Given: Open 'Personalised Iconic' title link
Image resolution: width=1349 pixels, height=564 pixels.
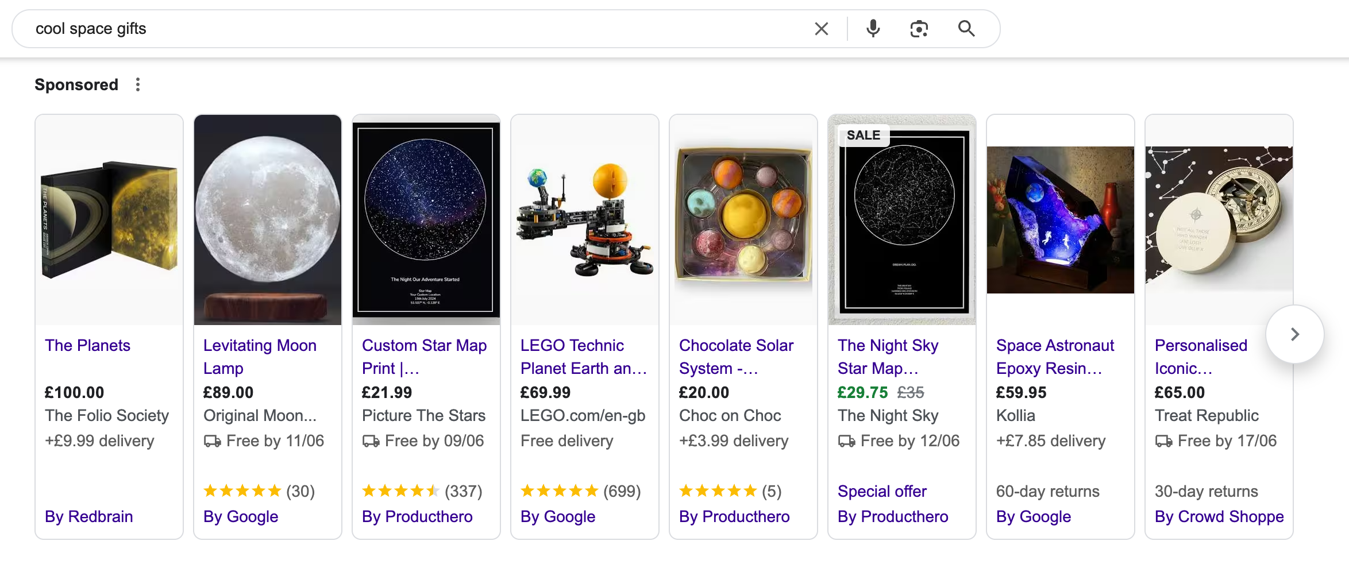Looking at the screenshot, I should tap(1201, 357).
